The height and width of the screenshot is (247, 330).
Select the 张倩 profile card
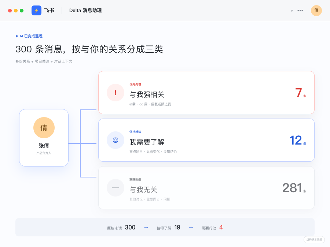pyautogui.click(x=44, y=138)
